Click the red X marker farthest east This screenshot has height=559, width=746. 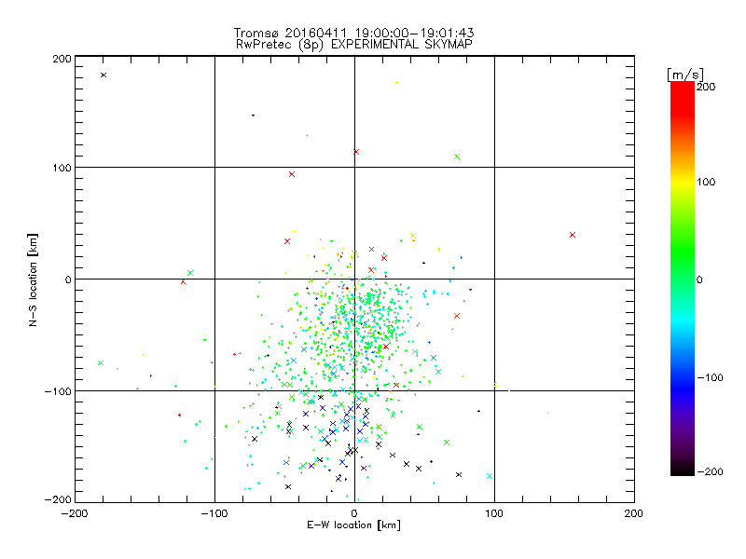click(573, 235)
